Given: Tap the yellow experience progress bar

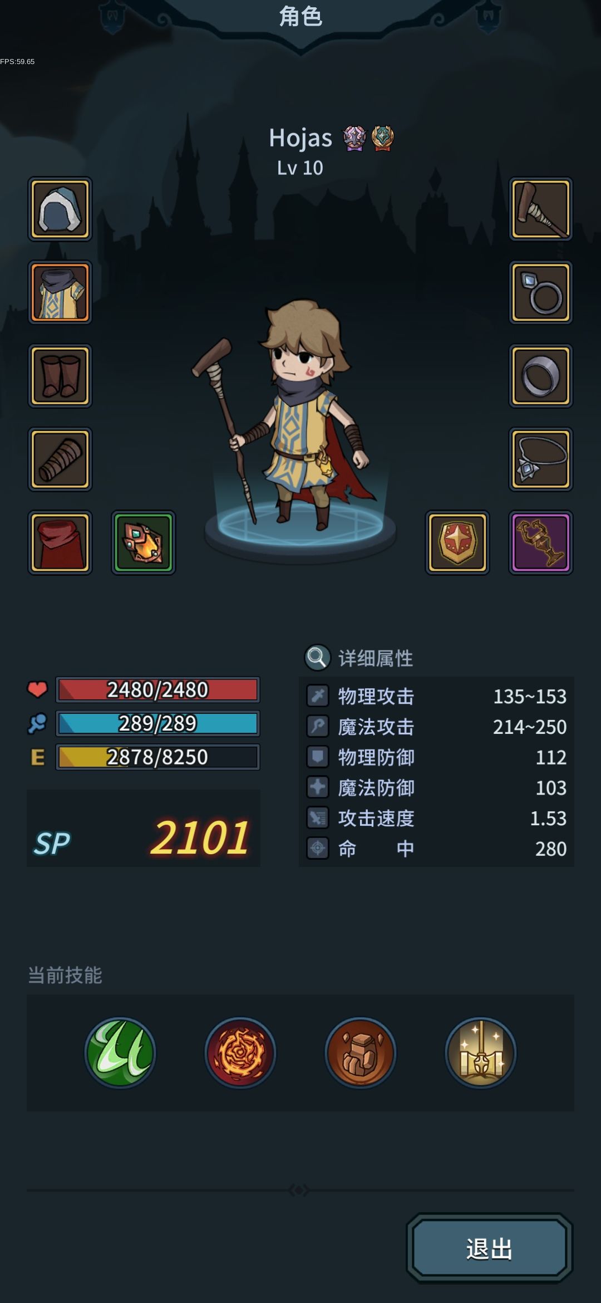Looking at the screenshot, I should pos(157,757).
